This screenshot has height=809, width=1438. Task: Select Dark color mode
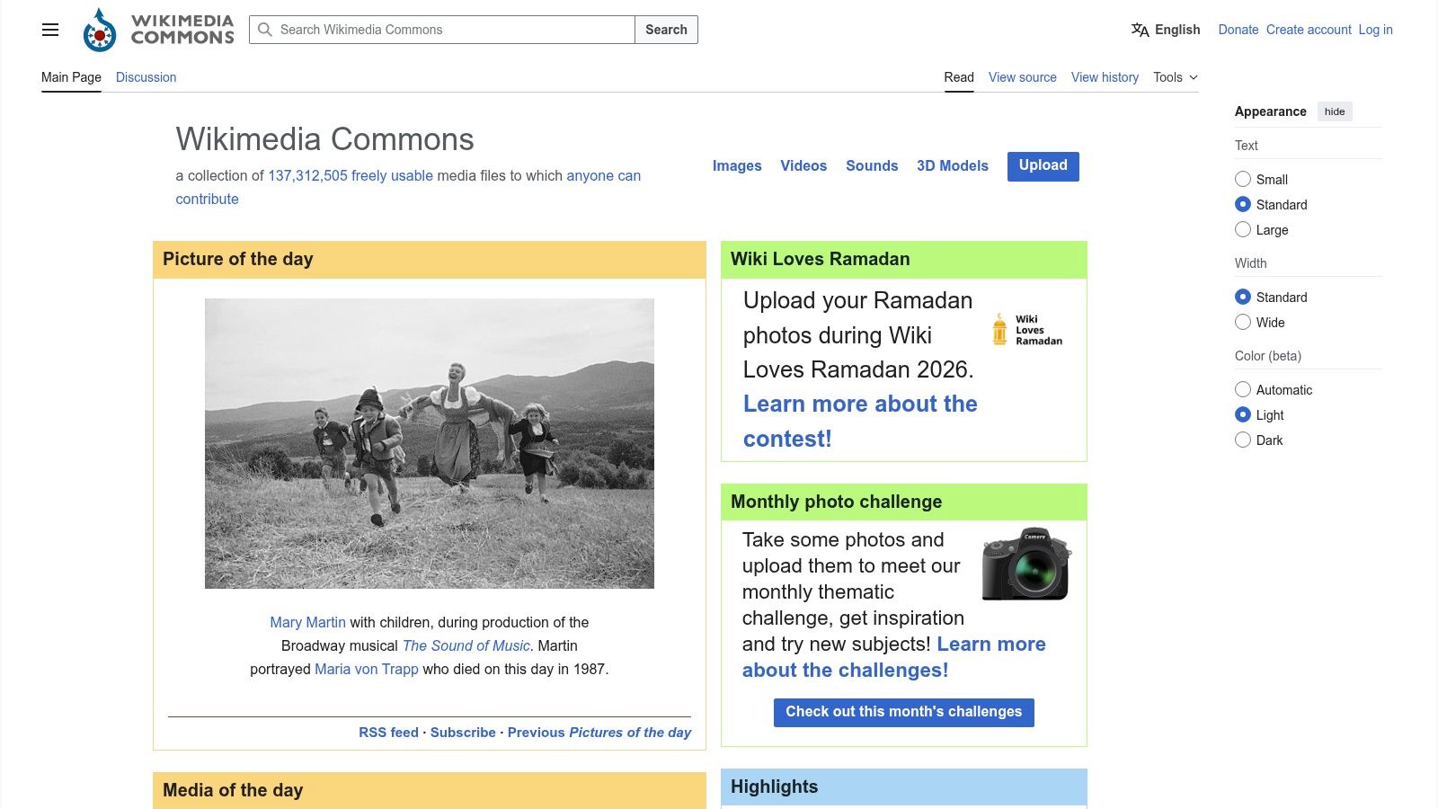pos(1243,440)
